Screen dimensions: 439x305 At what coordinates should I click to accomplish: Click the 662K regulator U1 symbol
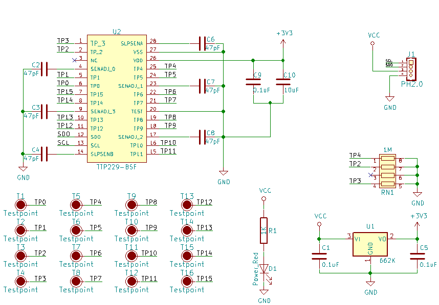370,244
